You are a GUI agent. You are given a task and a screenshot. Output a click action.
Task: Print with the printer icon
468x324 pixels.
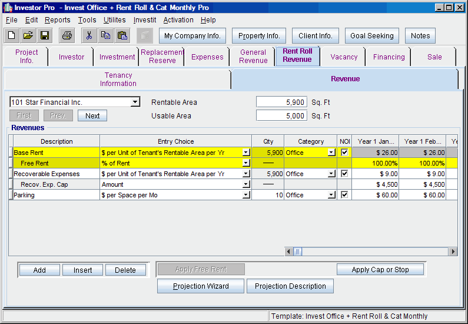point(67,36)
